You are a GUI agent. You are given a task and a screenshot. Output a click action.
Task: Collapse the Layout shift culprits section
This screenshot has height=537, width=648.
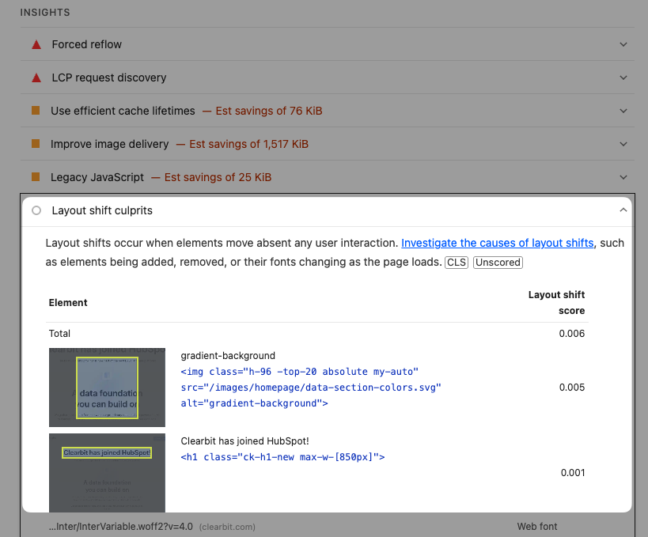pos(623,210)
